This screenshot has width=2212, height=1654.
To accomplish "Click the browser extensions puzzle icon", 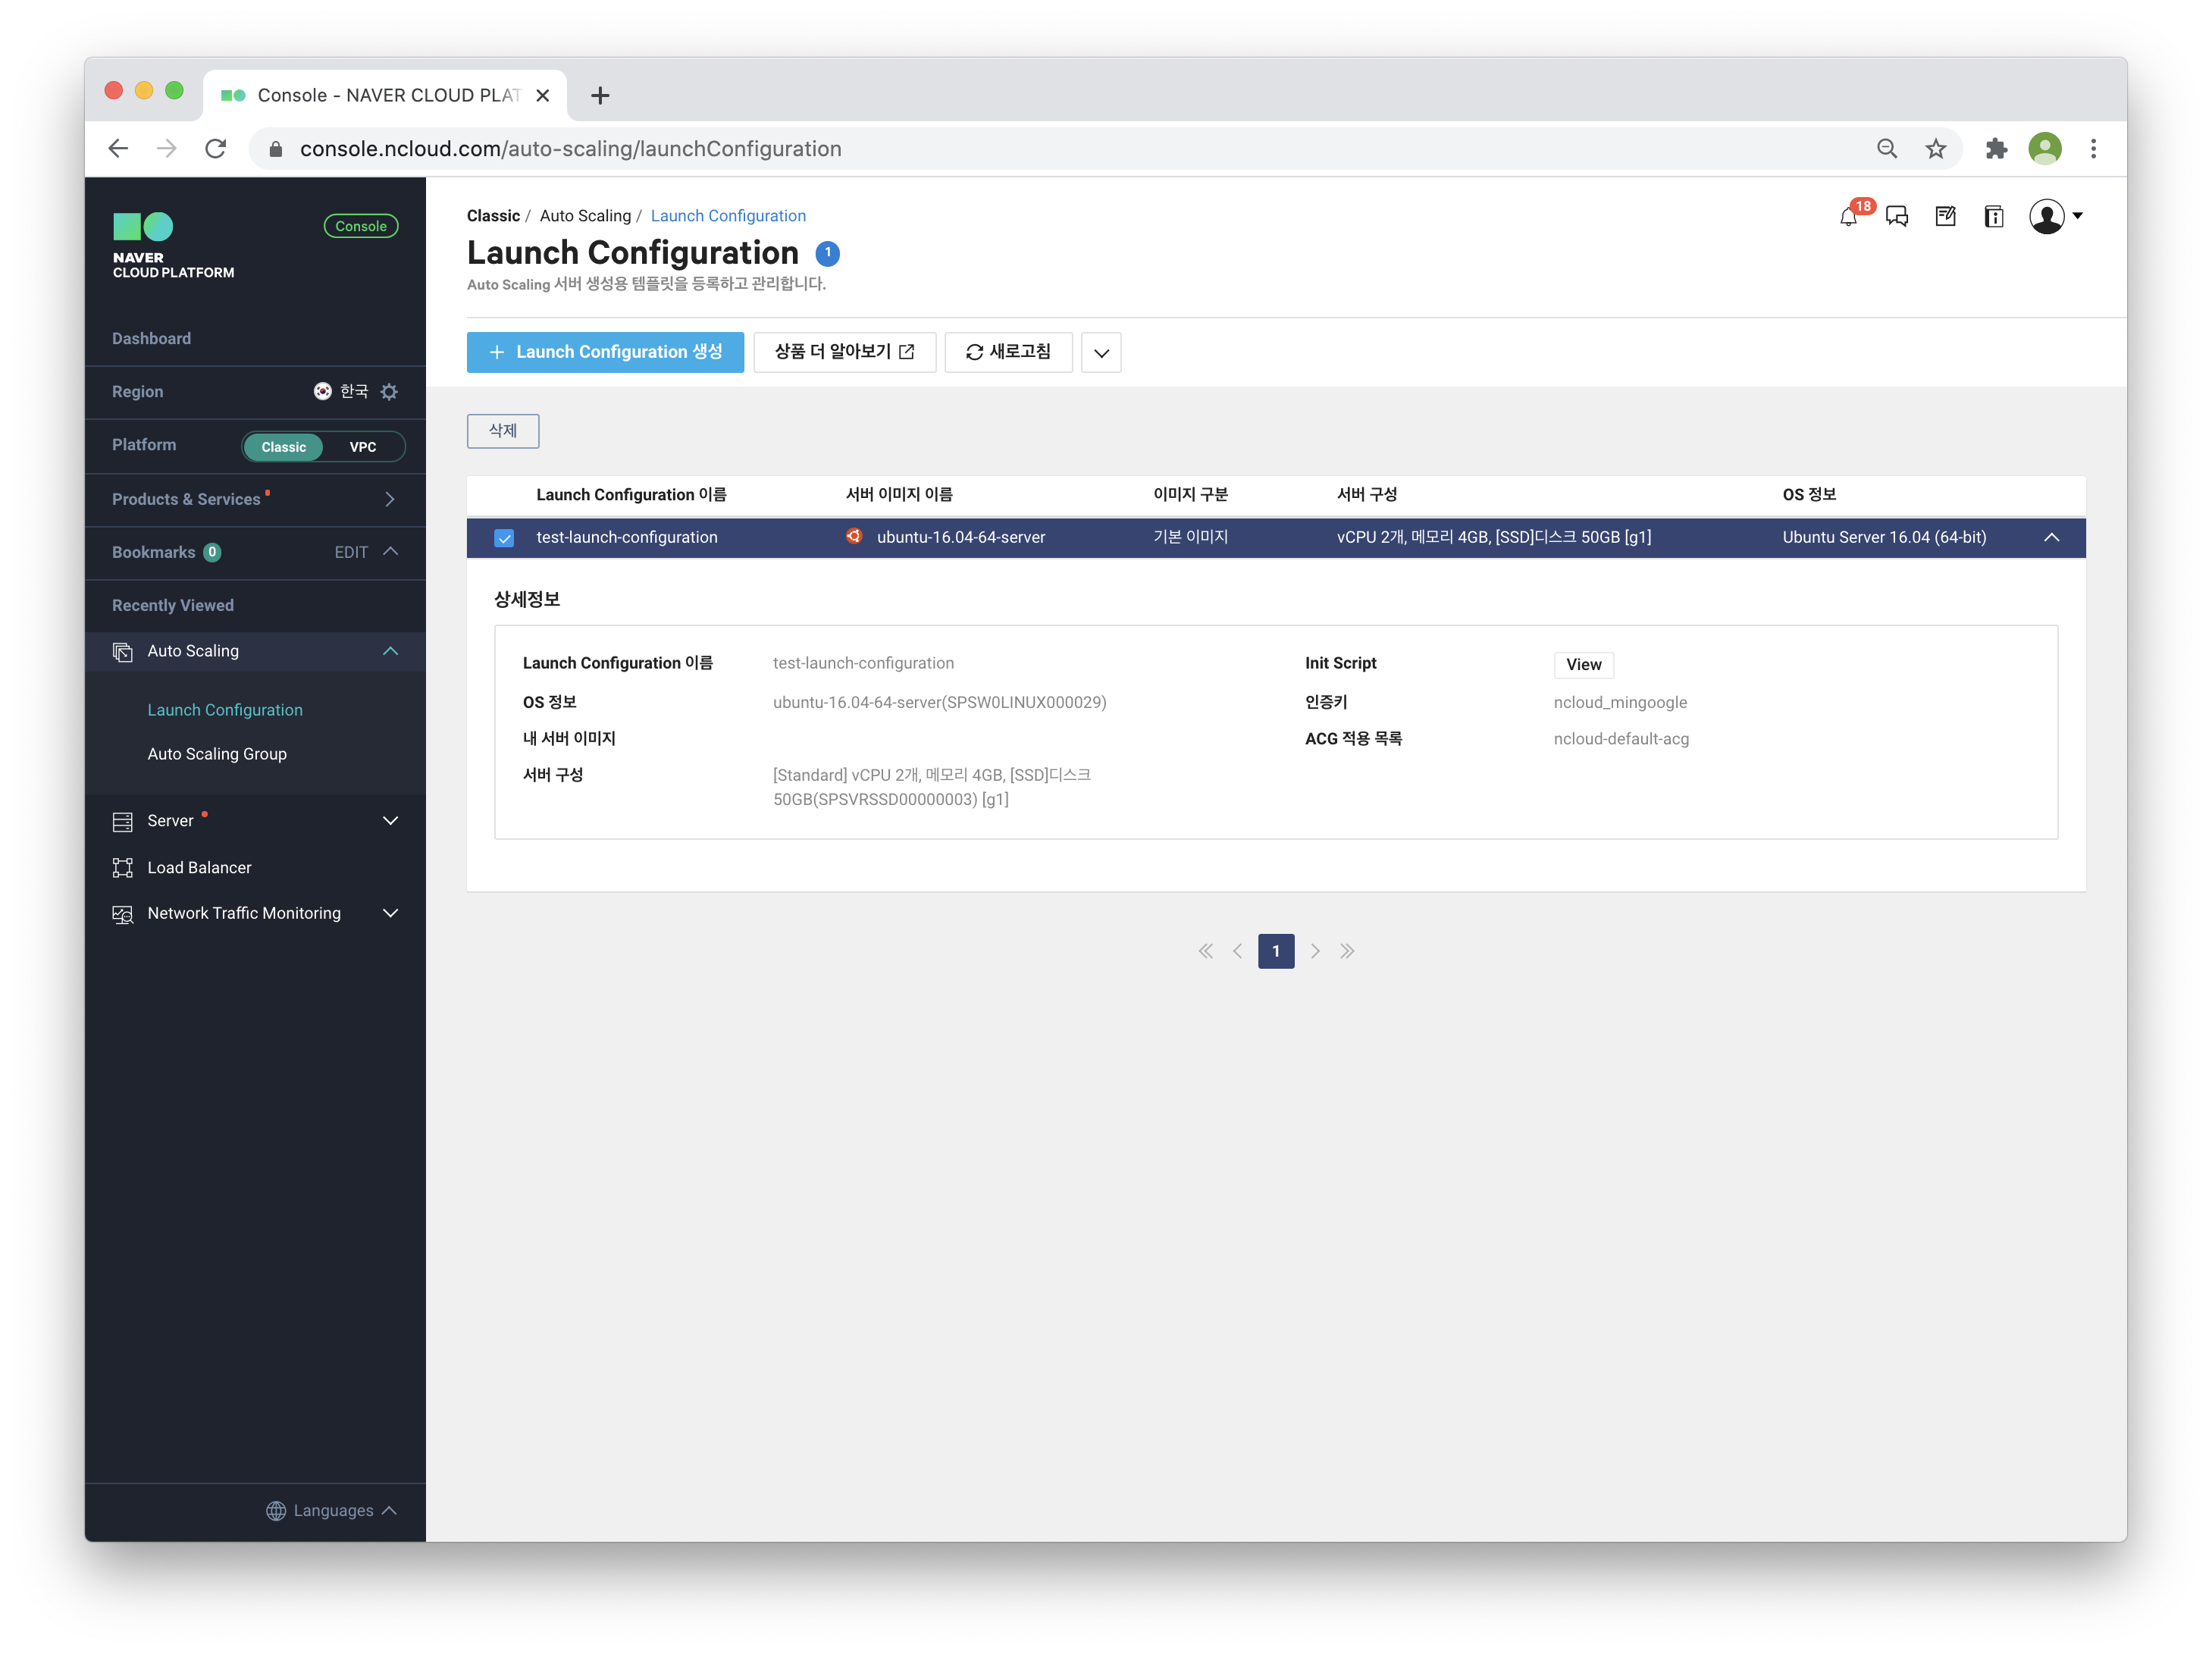I will 1996,149.
